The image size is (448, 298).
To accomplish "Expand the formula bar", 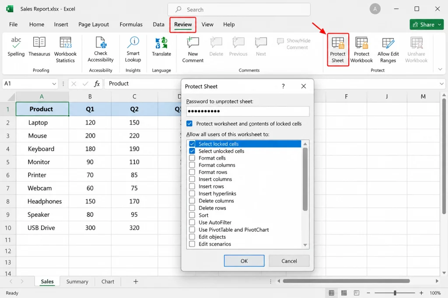I will [x=441, y=84].
